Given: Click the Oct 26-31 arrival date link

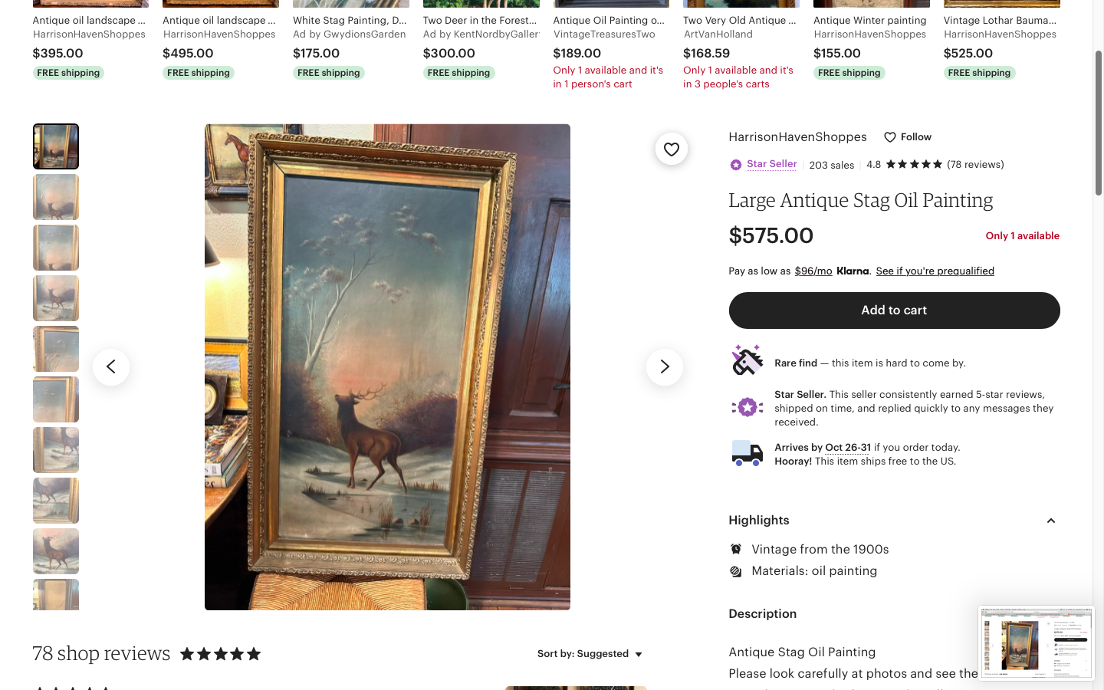Looking at the screenshot, I should tap(847, 448).
